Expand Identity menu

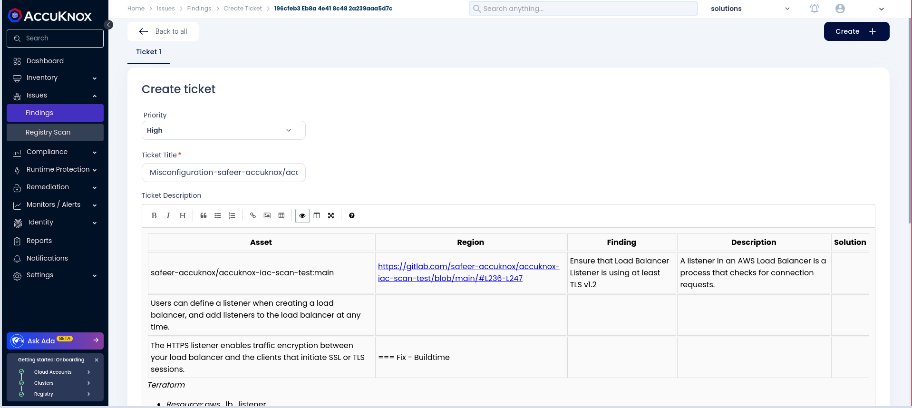tap(55, 222)
